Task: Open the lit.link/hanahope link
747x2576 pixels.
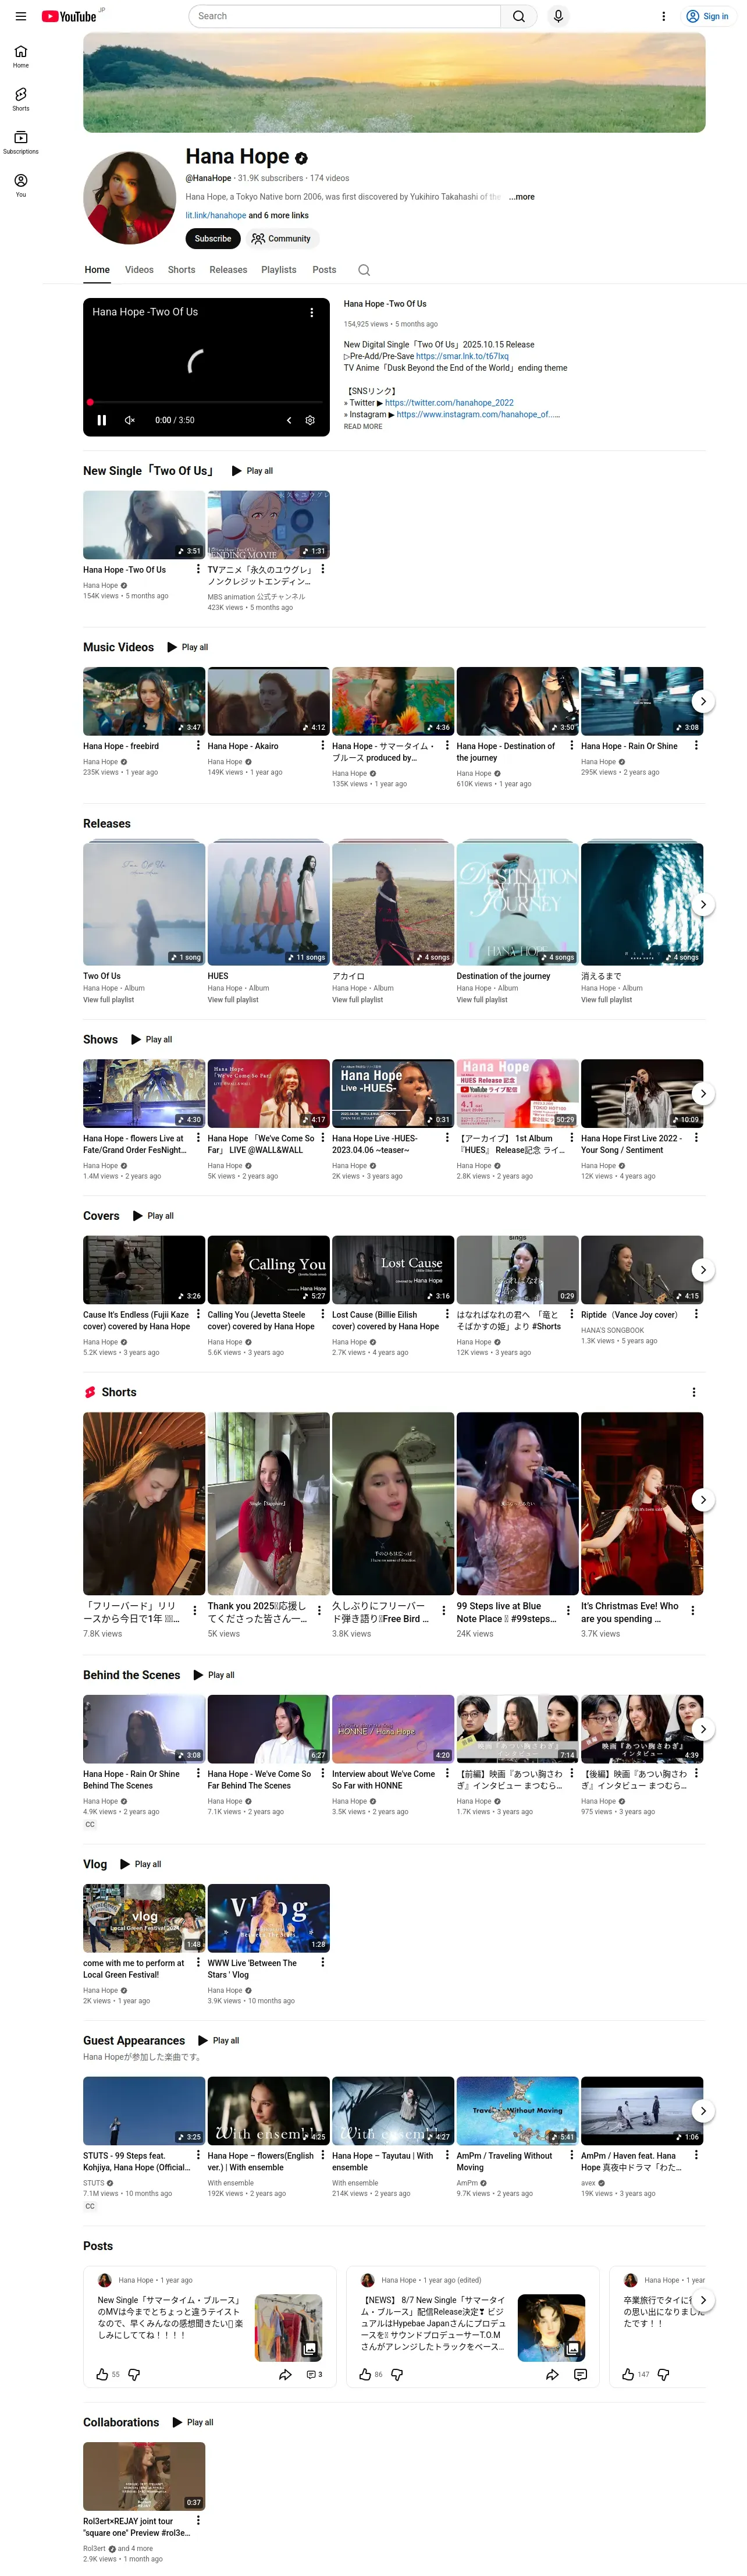Action: pyautogui.click(x=216, y=216)
